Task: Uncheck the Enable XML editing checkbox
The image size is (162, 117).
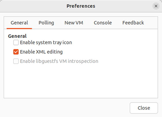Action: pyautogui.click(x=16, y=52)
